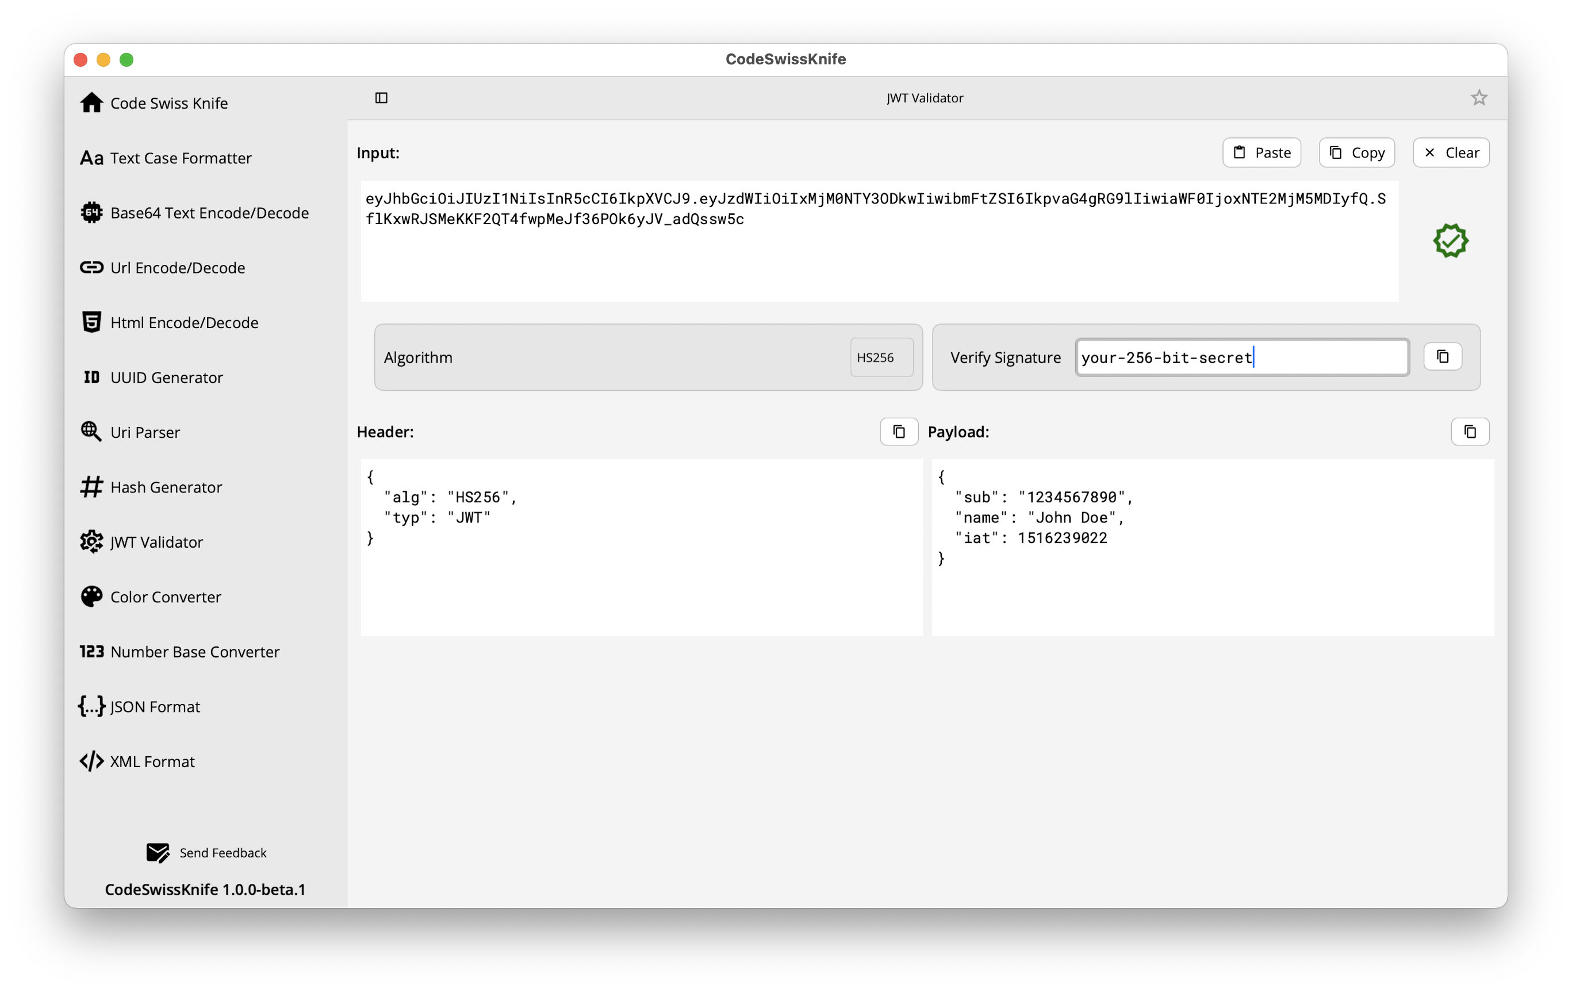The width and height of the screenshot is (1572, 993).
Task: Click the "name": "John Doe" payload line
Action: point(1040,517)
